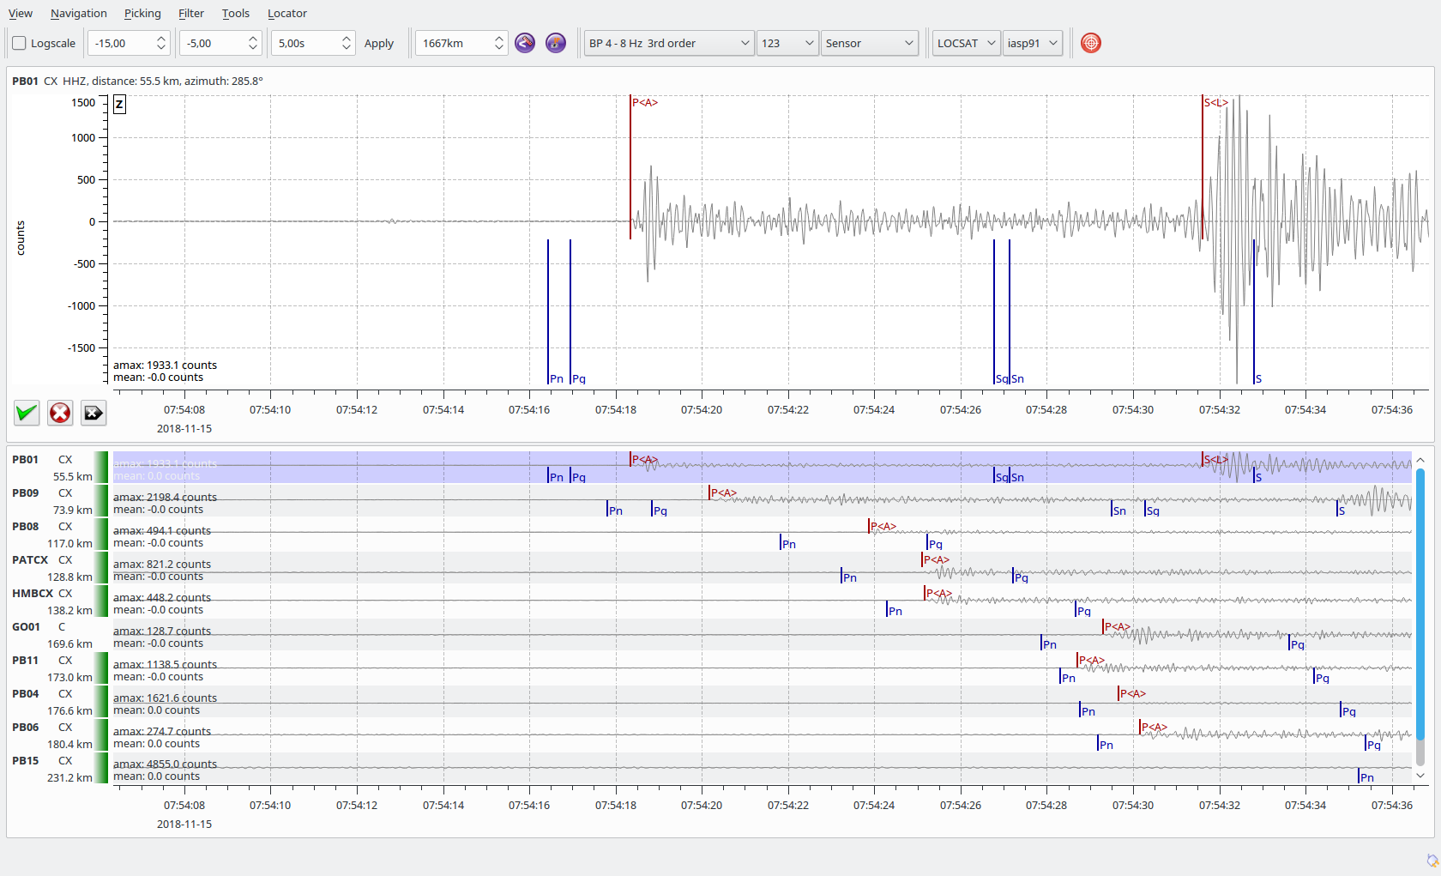1441x876 pixels.
Task: Toggle the Logscale checkbox
Action: (x=19, y=43)
